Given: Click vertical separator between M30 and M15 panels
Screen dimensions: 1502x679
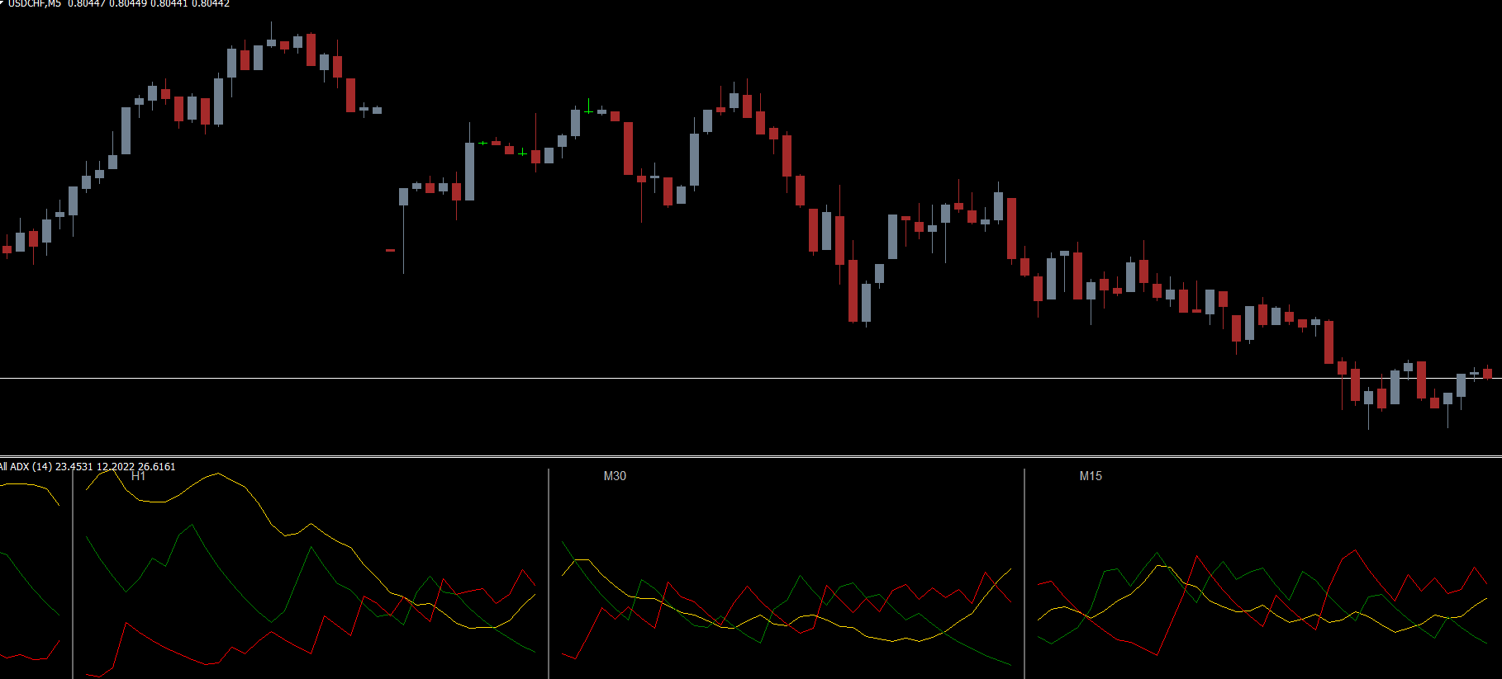Looking at the screenshot, I should coord(1024,578).
